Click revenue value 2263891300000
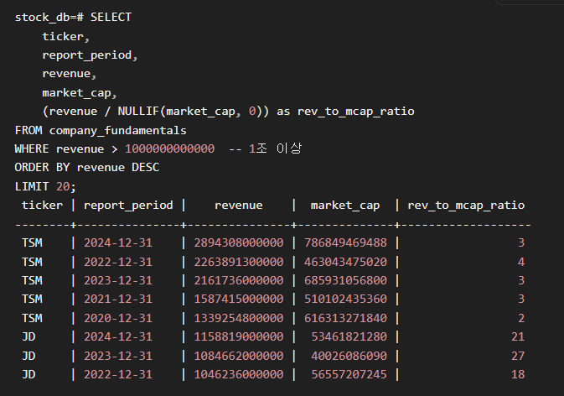564x396 pixels. 239,262
